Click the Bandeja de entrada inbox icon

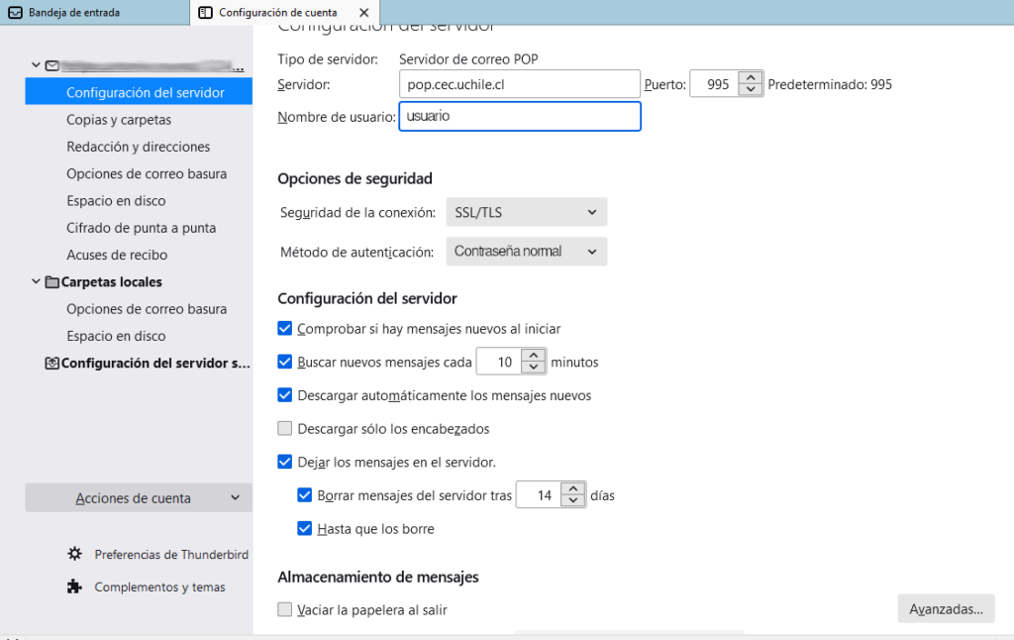15,13
